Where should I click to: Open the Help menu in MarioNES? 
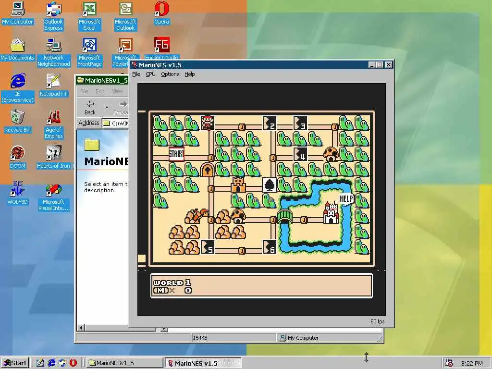pyautogui.click(x=189, y=74)
